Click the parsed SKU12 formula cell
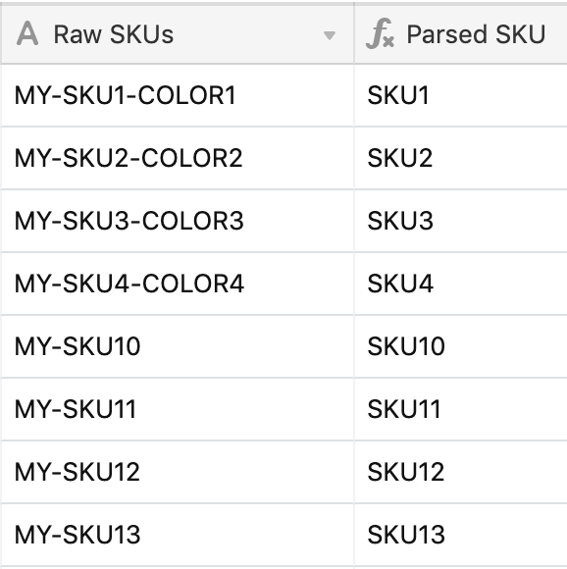 [x=461, y=473]
